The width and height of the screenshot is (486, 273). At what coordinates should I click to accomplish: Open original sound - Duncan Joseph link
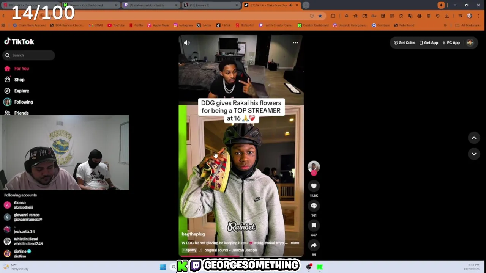(x=230, y=250)
